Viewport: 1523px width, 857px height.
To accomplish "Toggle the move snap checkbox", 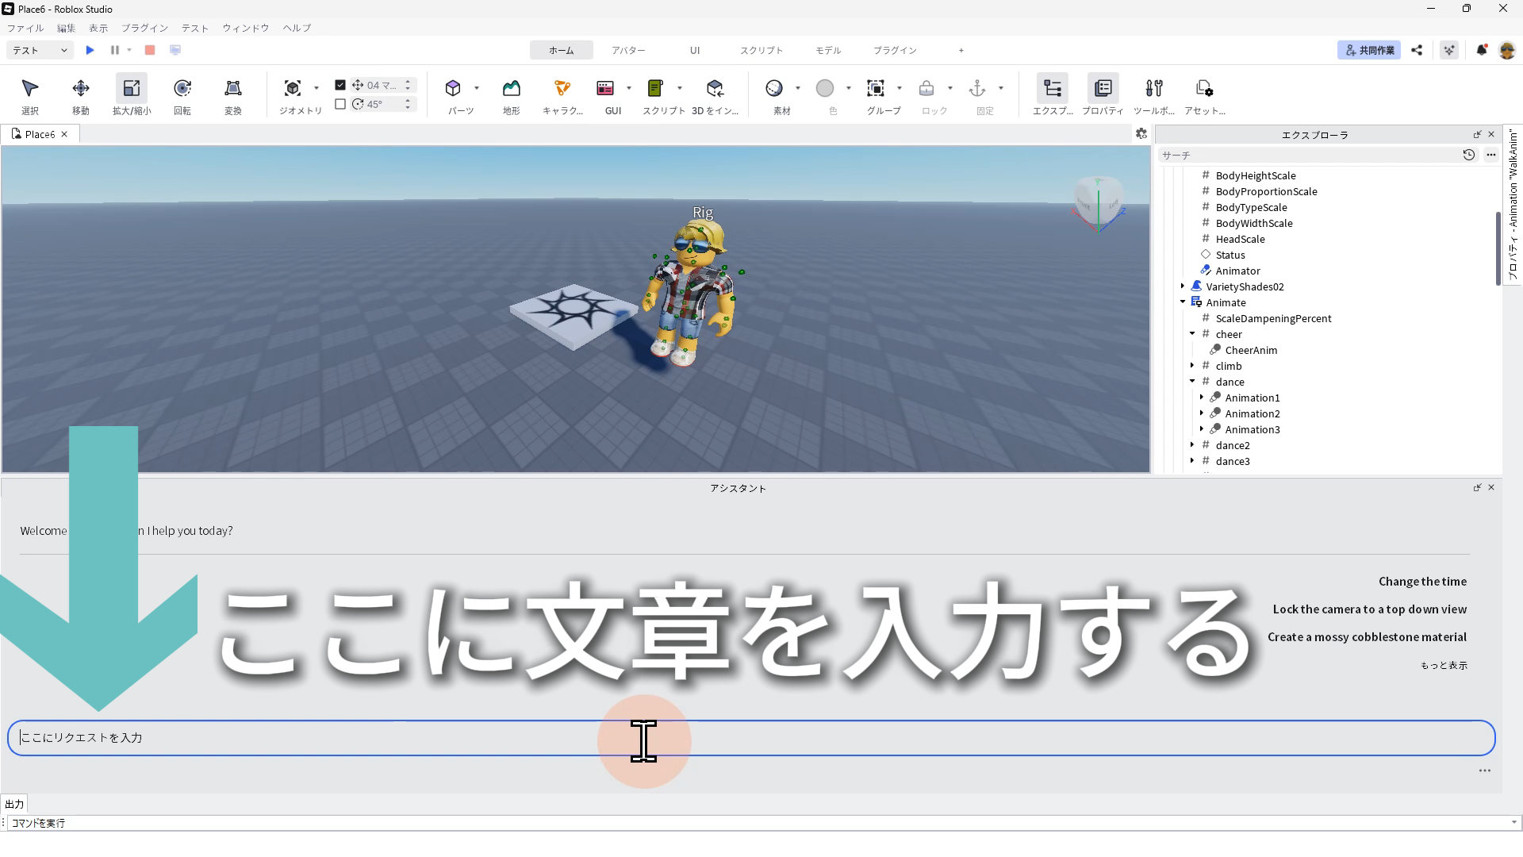I will pyautogui.click(x=340, y=85).
